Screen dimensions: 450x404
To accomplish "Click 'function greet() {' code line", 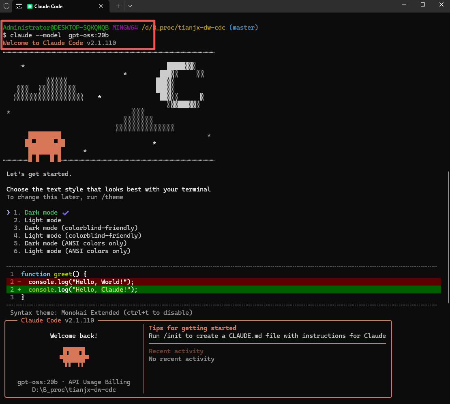I will (x=54, y=274).
